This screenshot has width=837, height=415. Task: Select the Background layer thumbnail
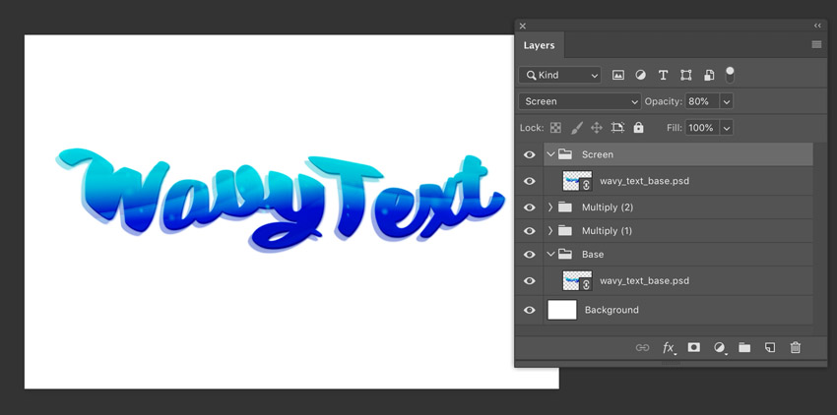(562, 310)
